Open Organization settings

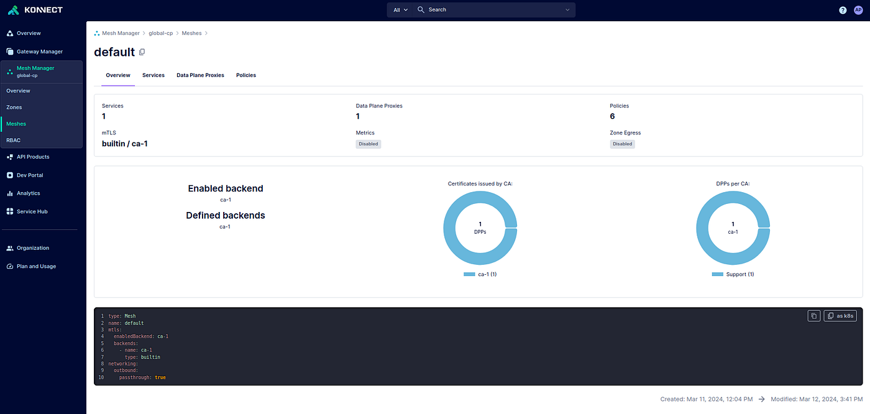[33, 248]
